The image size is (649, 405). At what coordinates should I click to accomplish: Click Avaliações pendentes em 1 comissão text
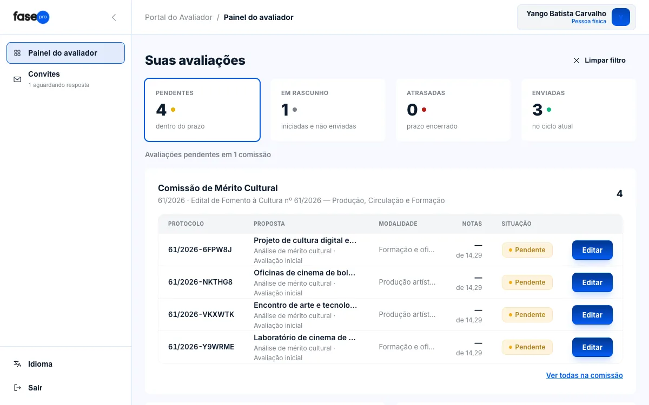click(x=208, y=154)
